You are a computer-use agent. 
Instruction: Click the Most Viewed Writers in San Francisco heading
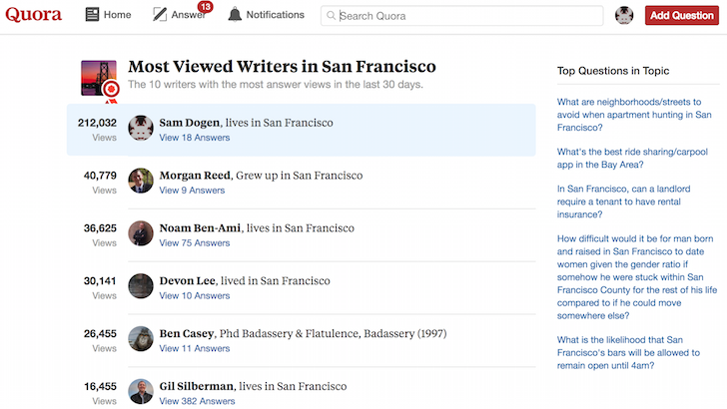[x=282, y=66]
